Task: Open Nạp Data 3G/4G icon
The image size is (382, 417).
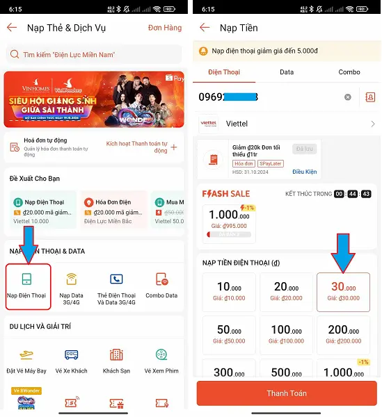Action: coord(72,279)
